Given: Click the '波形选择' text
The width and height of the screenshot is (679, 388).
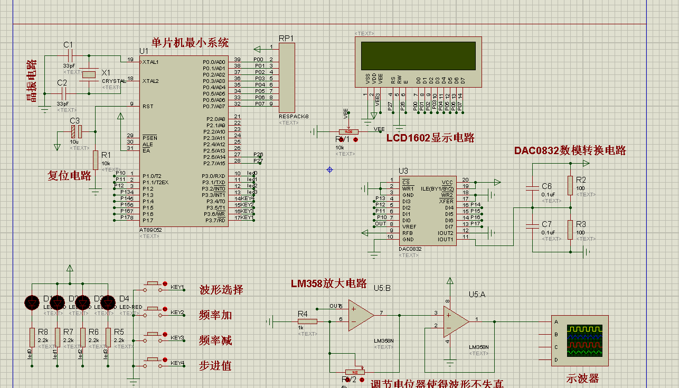Looking at the screenshot, I should click(221, 289).
